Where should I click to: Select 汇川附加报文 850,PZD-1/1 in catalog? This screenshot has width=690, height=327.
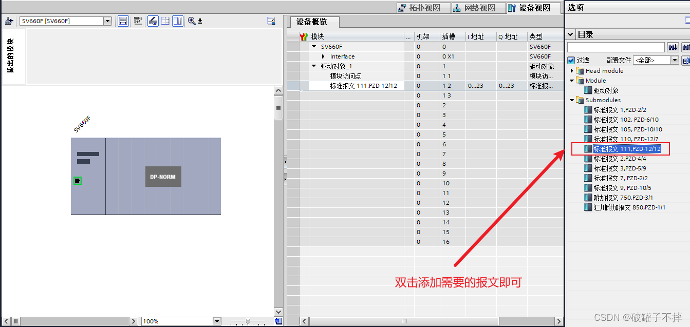(x=629, y=207)
